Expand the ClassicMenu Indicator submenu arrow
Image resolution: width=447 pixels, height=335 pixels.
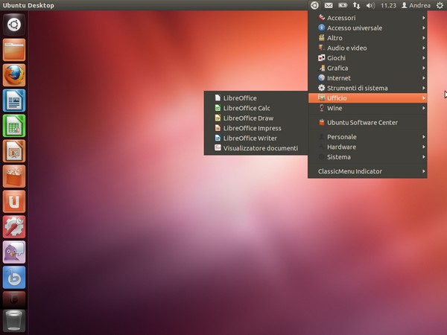tap(424, 171)
